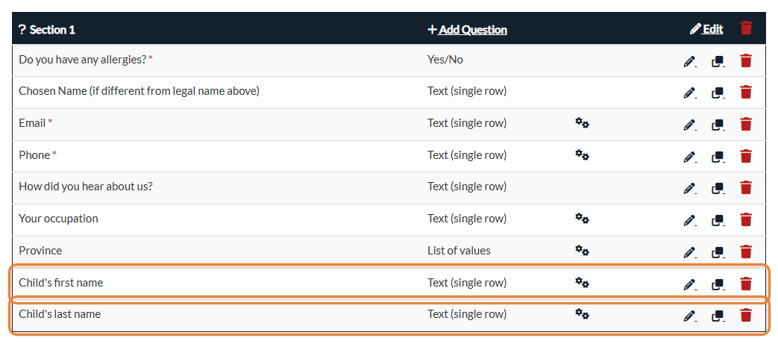This screenshot has height=344, width=778.
Task: Duplicate the Child's first name question
Action: (x=718, y=284)
